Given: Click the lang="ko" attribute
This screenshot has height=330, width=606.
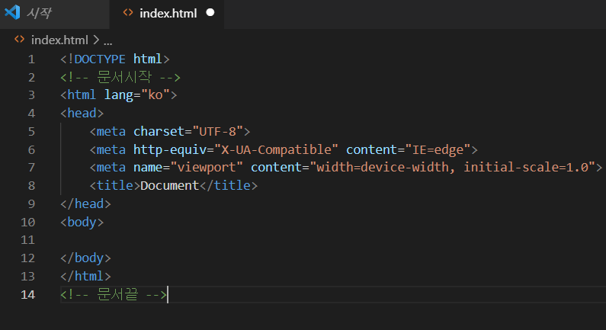Looking at the screenshot, I should coord(136,95).
